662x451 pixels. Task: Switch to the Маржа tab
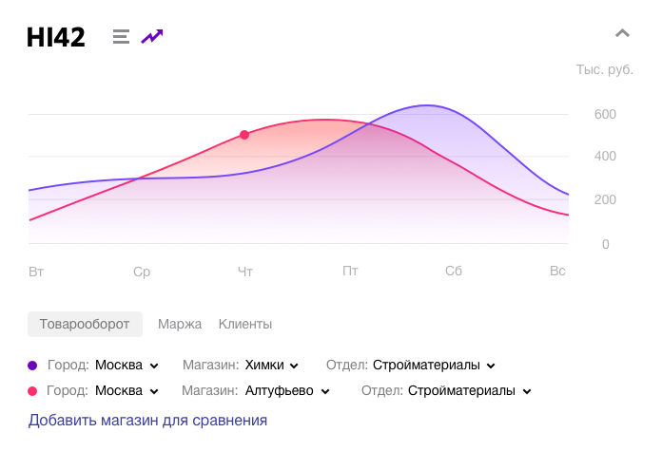(180, 324)
